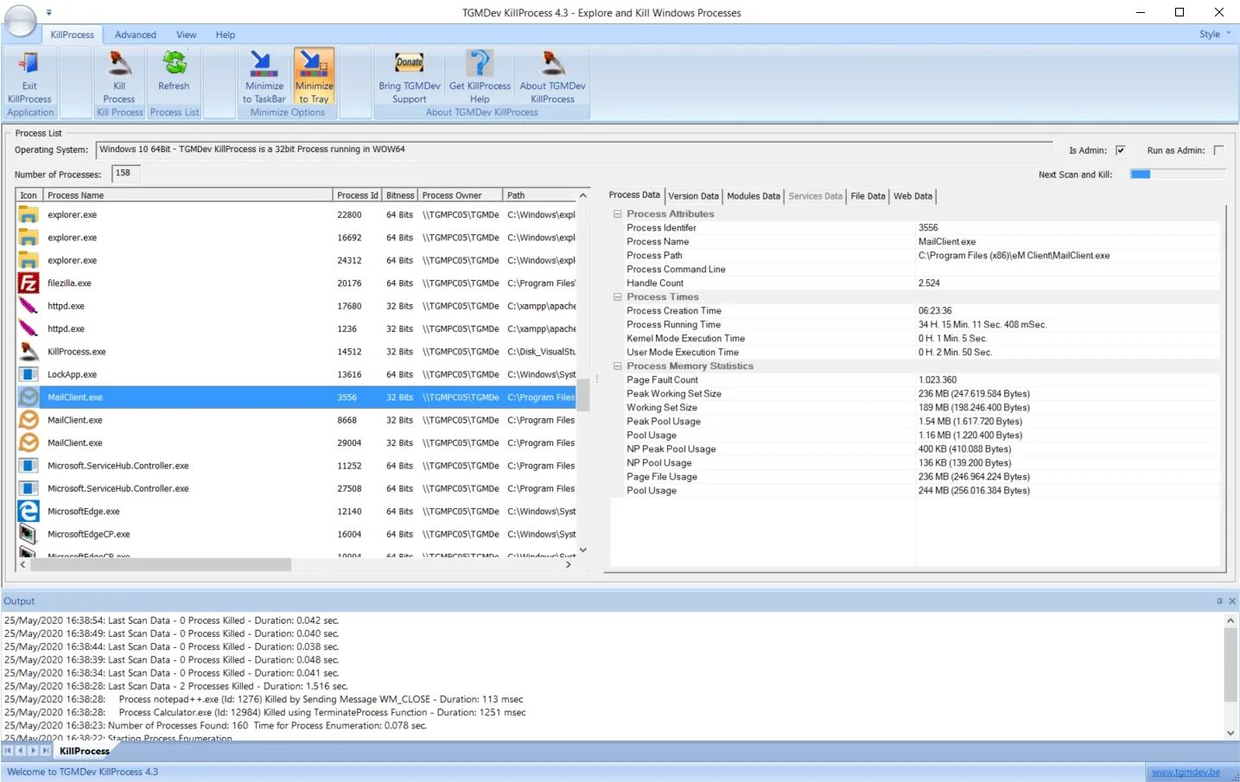Sort by the Process Name column header

pyautogui.click(x=188, y=195)
